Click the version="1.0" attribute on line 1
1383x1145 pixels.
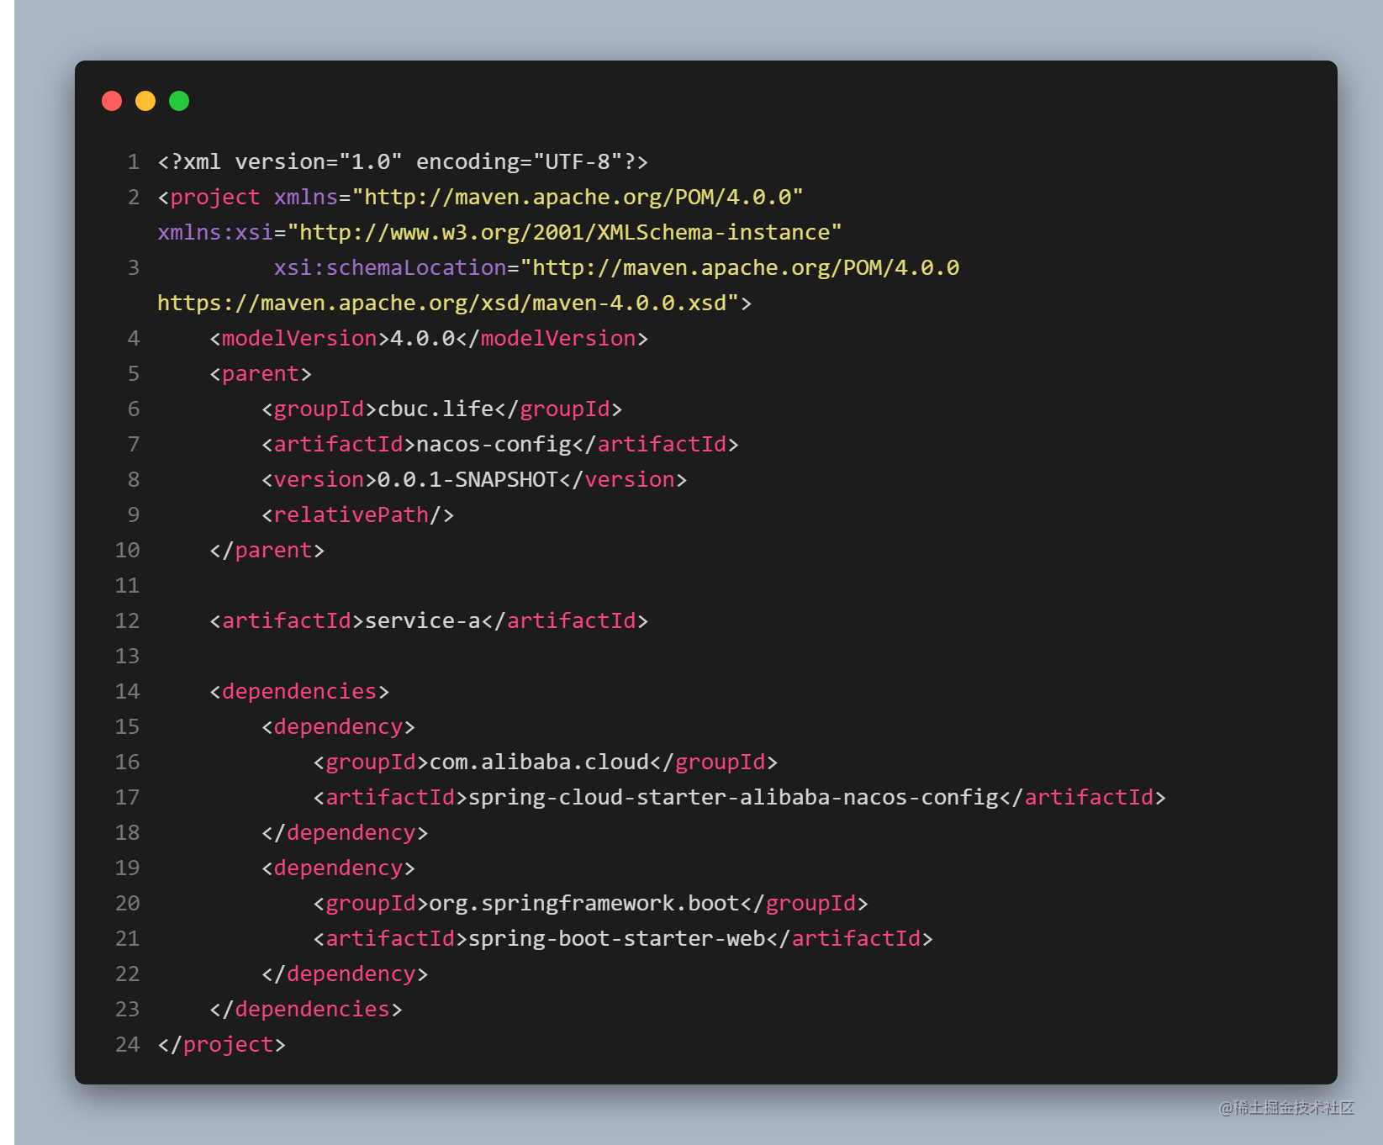tap(319, 161)
